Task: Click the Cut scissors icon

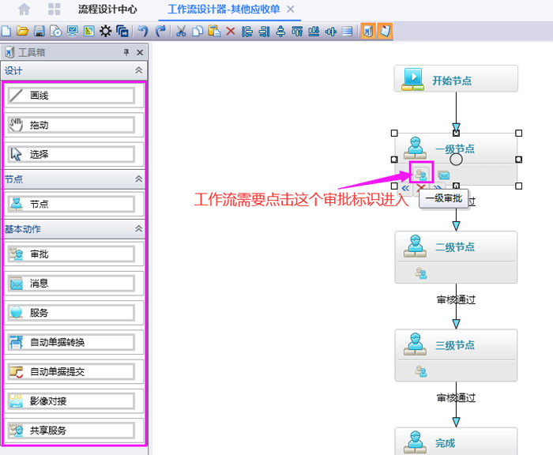Action: (181, 32)
